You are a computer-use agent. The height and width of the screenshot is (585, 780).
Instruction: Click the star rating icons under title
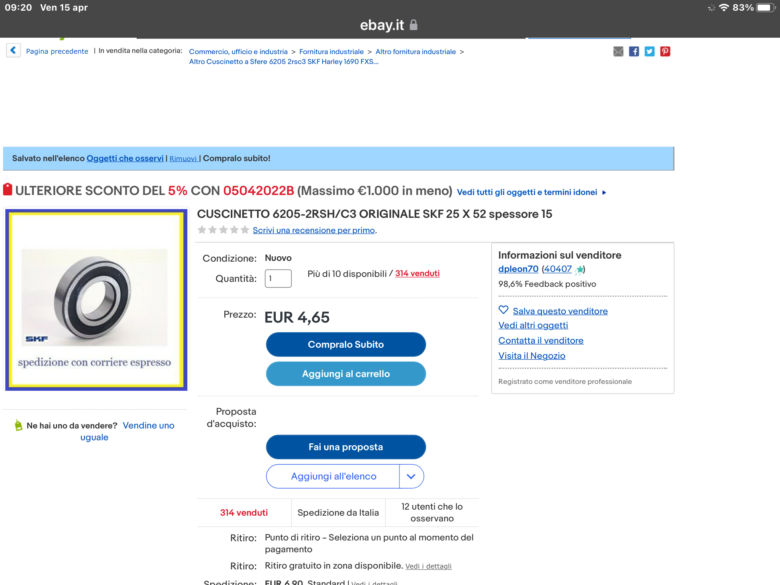tap(223, 230)
